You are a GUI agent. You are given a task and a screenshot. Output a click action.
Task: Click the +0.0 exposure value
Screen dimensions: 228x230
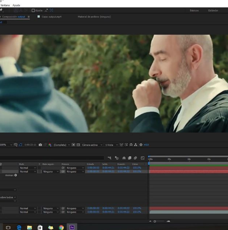(x=146, y=145)
